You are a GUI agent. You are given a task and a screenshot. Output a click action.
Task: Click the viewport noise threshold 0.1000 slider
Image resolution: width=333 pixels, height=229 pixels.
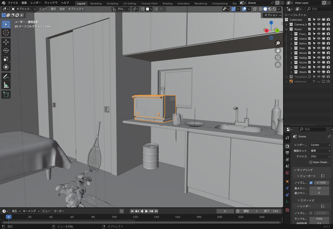(x=321, y=183)
